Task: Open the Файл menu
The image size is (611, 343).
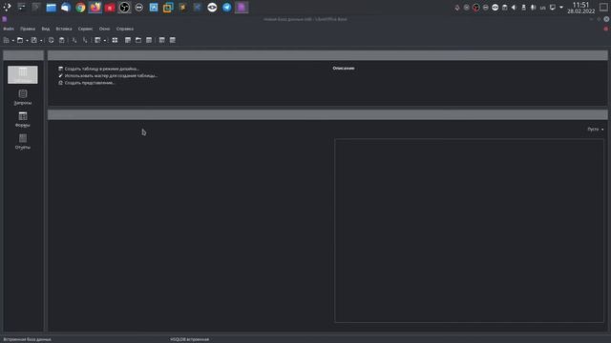Action: pyautogui.click(x=9, y=29)
